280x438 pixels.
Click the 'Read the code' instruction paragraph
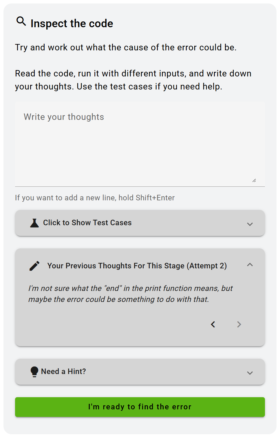[133, 80]
